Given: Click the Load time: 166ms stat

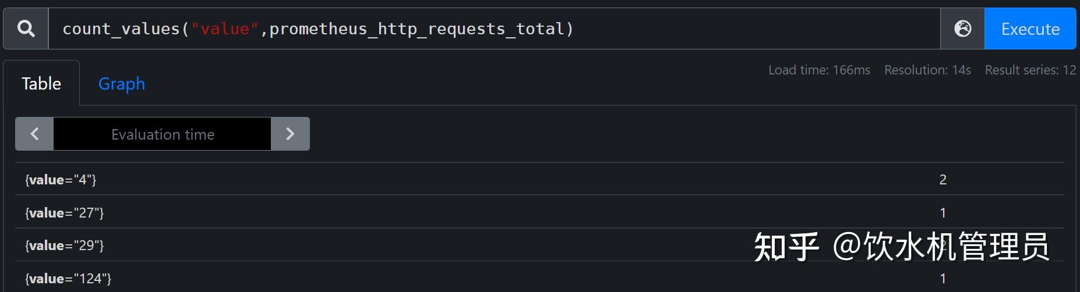Looking at the screenshot, I should click(819, 70).
